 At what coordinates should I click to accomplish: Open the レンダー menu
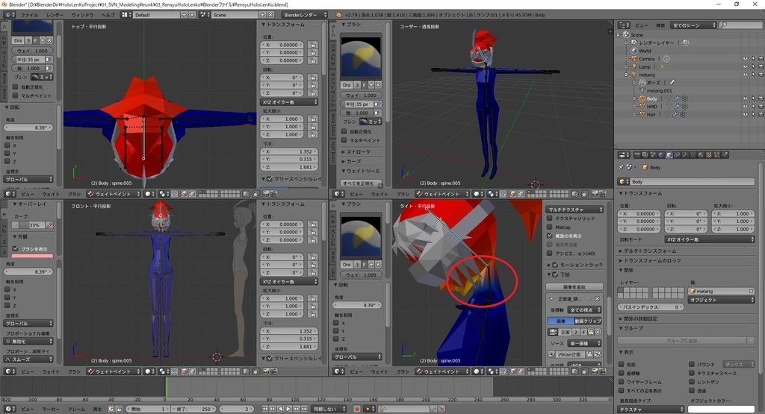tap(55, 15)
